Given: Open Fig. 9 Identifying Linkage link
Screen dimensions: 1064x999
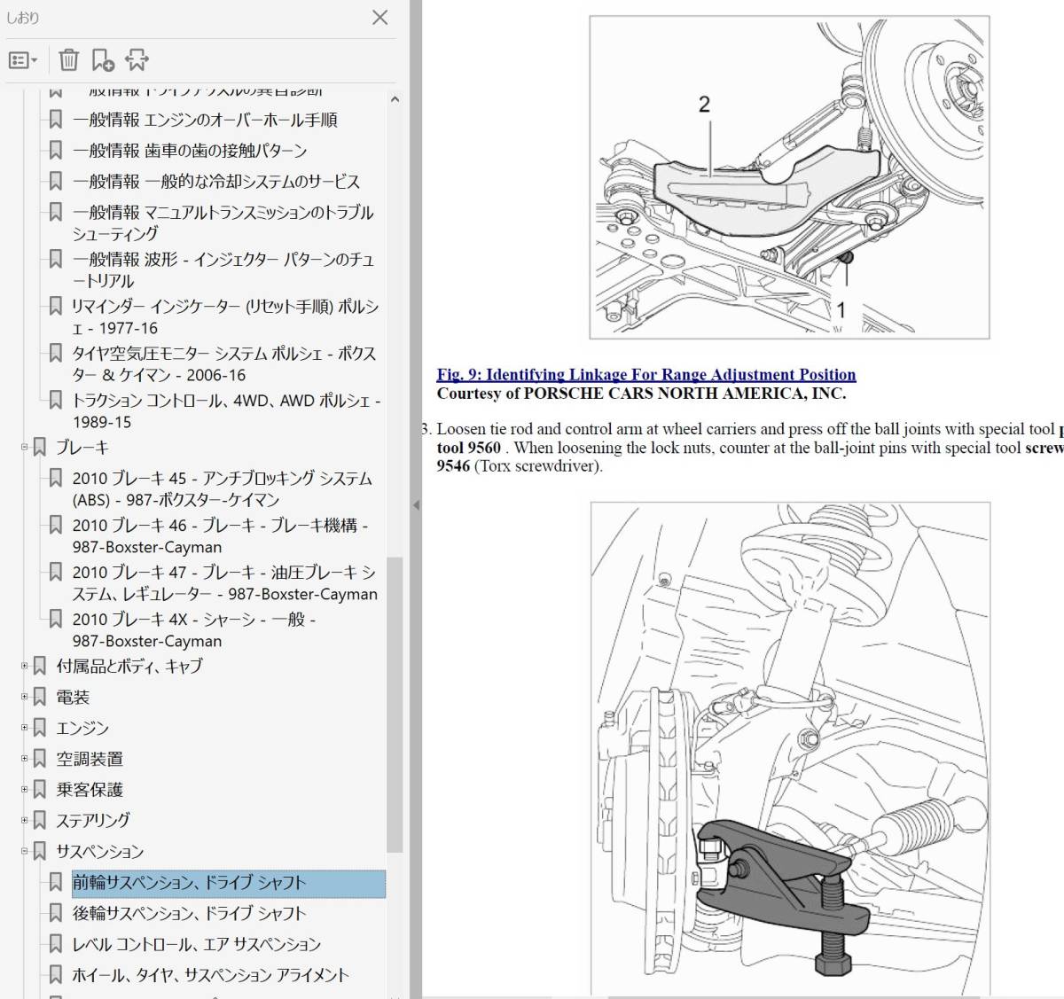Looking at the screenshot, I should (x=646, y=374).
